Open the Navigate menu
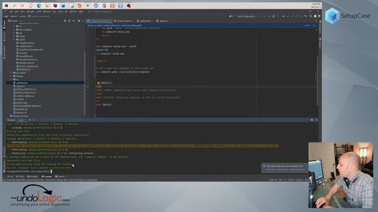Image resolution: width=378 pixels, height=212 pixels. [30, 12]
